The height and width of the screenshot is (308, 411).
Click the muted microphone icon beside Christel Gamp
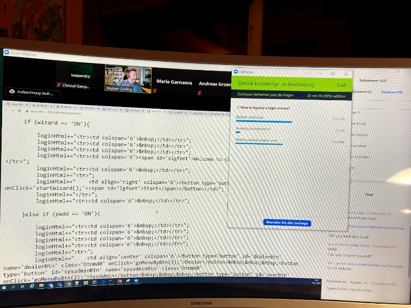pos(58,85)
